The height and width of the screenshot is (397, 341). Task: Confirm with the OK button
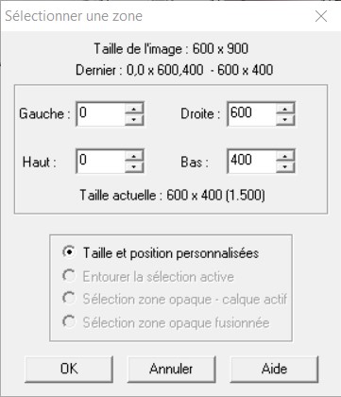coord(69,369)
